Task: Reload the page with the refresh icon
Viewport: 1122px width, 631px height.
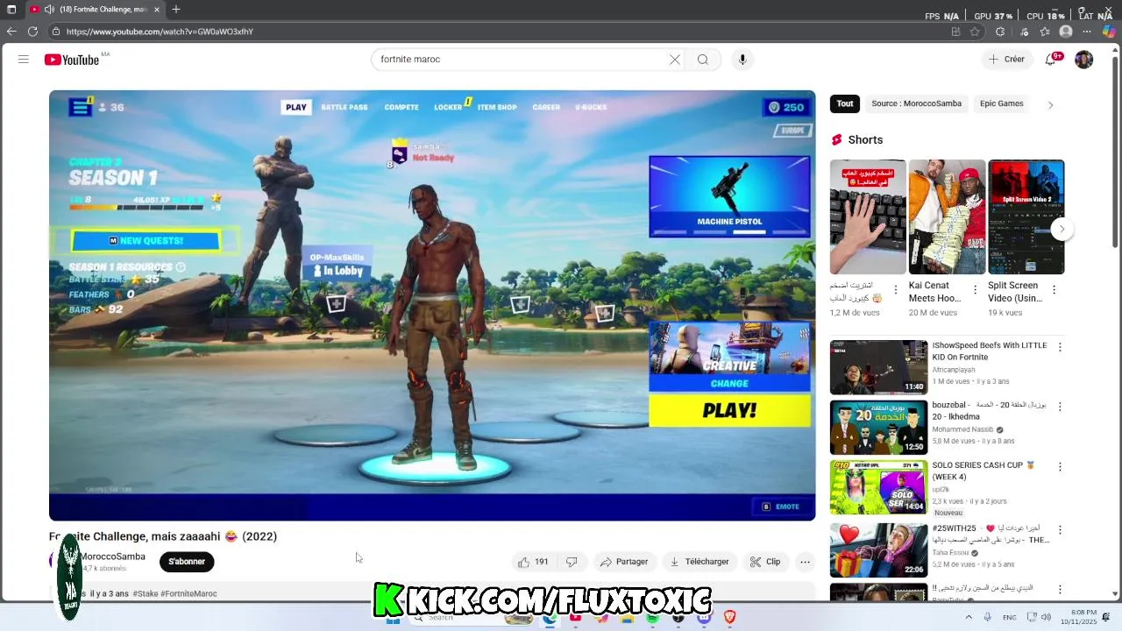Action: [32, 32]
